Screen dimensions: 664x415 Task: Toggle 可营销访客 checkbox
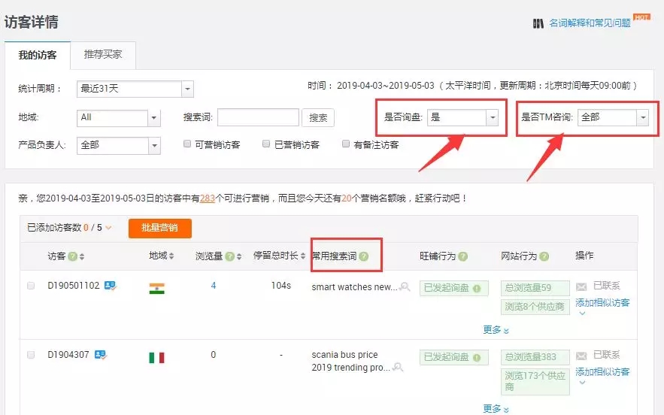(x=187, y=144)
